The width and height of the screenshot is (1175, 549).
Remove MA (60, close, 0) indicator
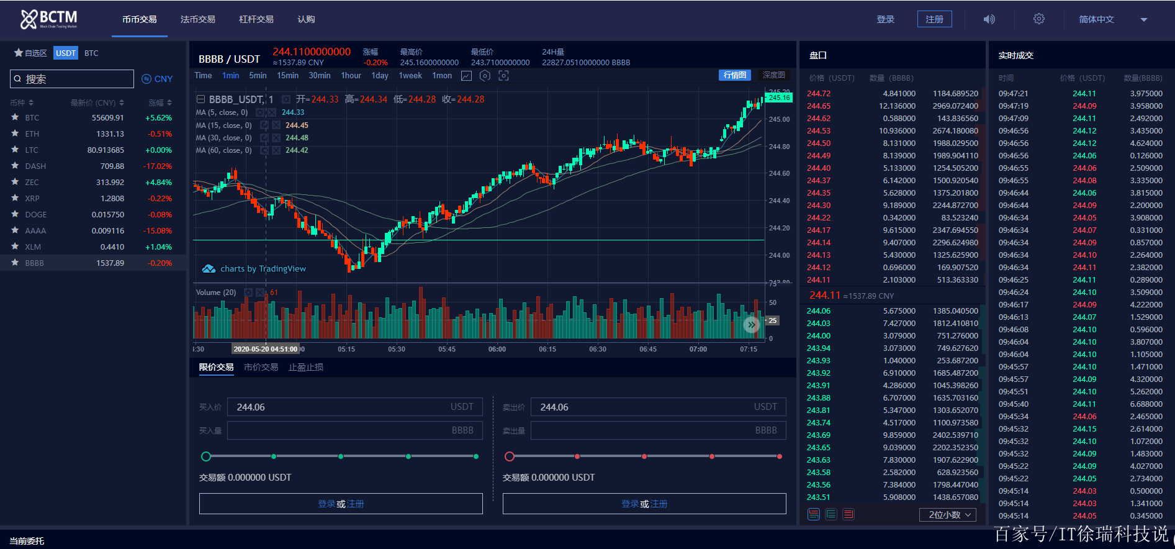[x=276, y=150]
